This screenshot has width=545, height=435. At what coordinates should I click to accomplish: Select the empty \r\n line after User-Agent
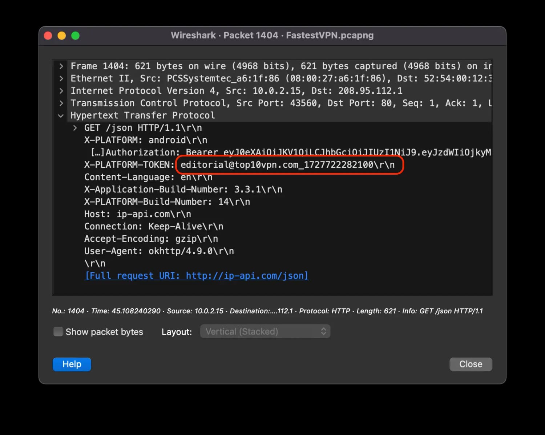pos(95,264)
